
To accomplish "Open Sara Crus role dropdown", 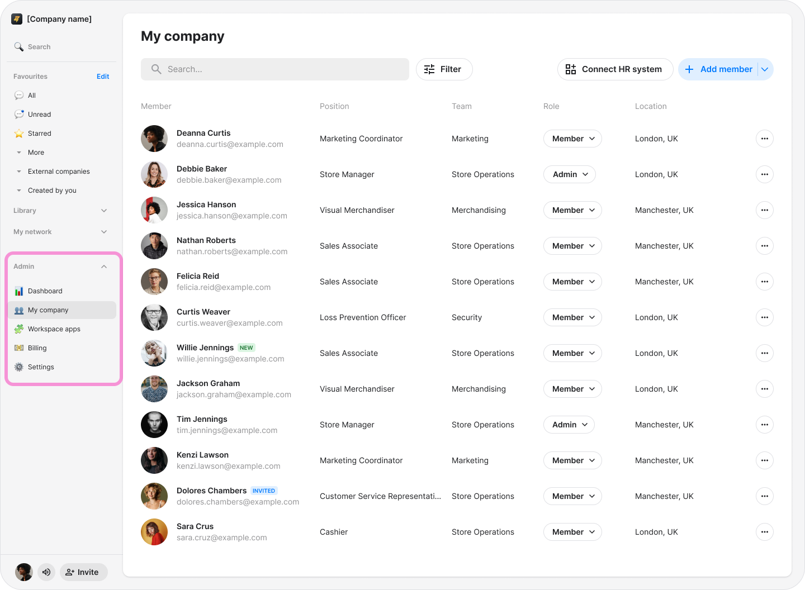I will pos(572,532).
